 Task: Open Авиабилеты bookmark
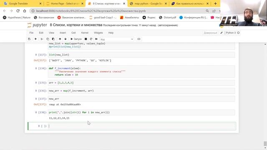pos(130,17)
